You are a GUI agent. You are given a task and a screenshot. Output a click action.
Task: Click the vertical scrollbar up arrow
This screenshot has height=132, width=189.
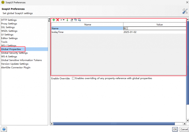(x=188, y=19)
